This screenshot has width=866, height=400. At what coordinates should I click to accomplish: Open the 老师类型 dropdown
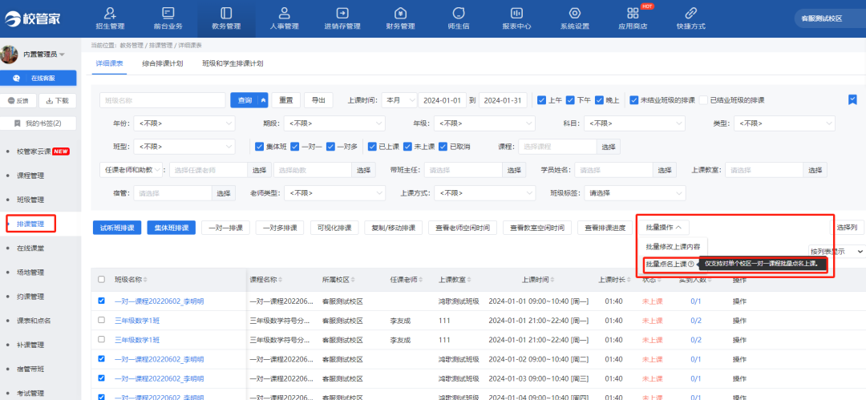tap(334, 193)
